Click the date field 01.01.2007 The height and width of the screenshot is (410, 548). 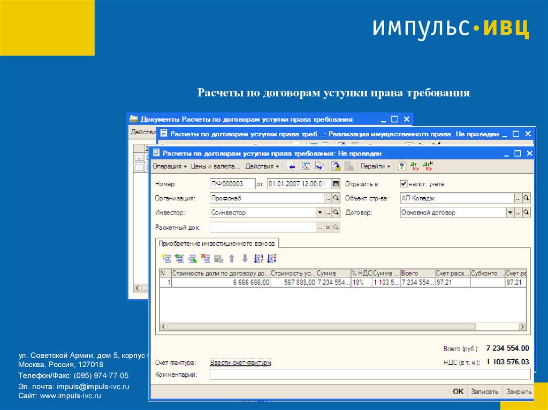pos(300,184)
